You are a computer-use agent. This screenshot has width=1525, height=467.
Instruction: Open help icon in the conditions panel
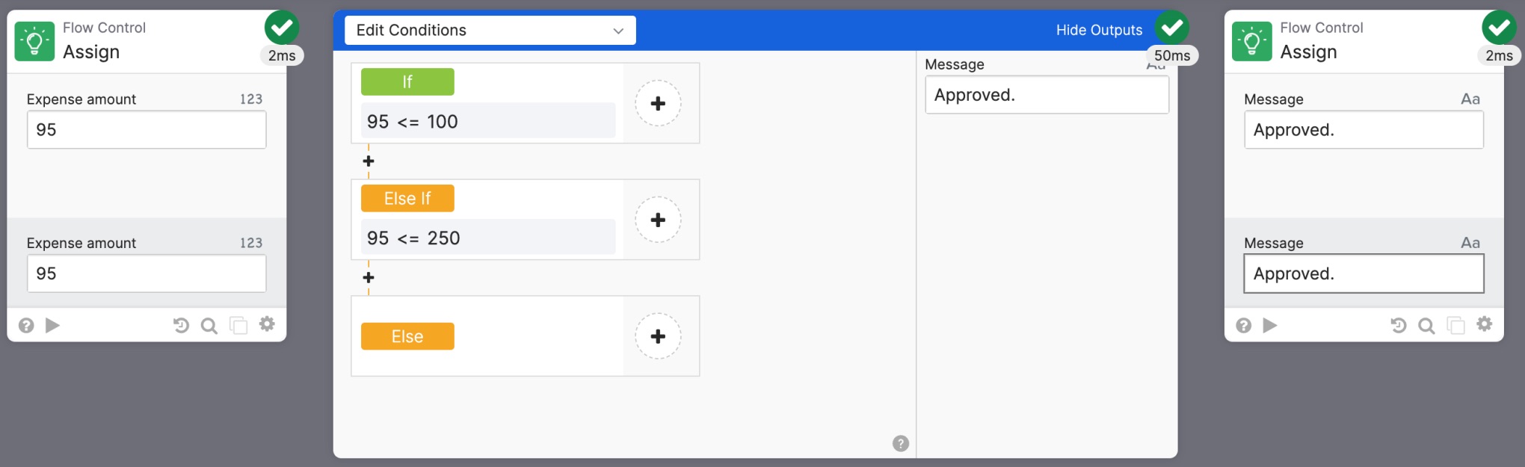pos(901,444)
